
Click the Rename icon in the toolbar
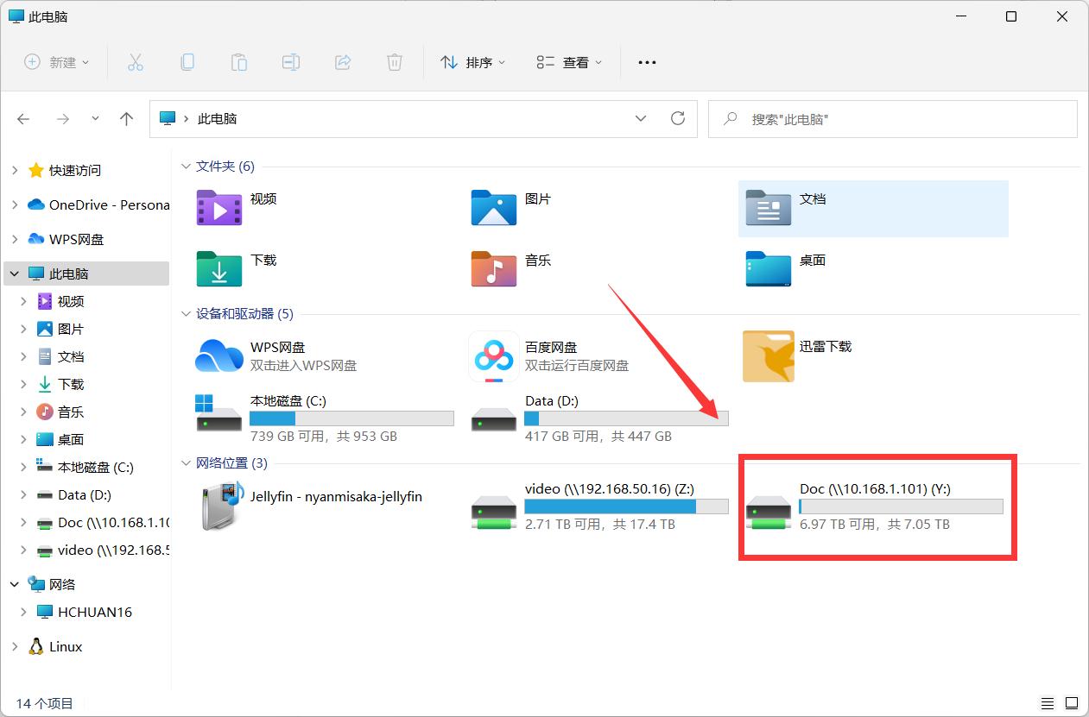pos(291,61)
